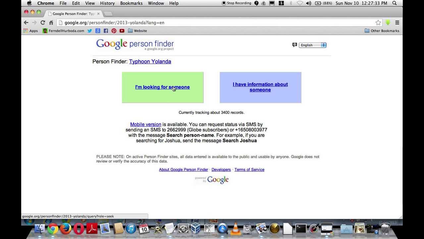
Task: Open the Pinterest bookmark icon
Action: [114, 31]
